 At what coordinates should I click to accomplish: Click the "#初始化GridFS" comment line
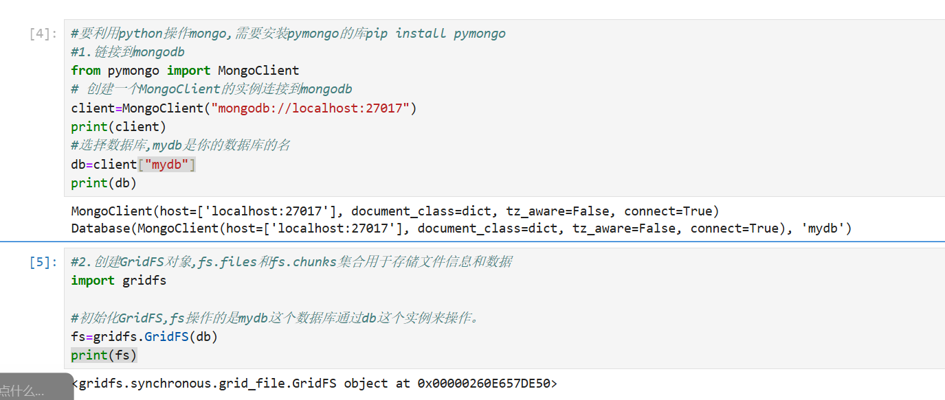(x=275, y=318)
